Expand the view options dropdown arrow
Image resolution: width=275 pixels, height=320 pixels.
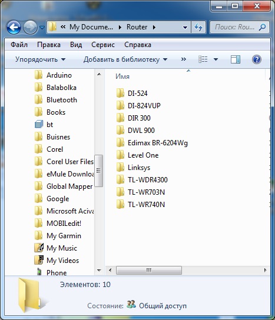tap(216, 59)
